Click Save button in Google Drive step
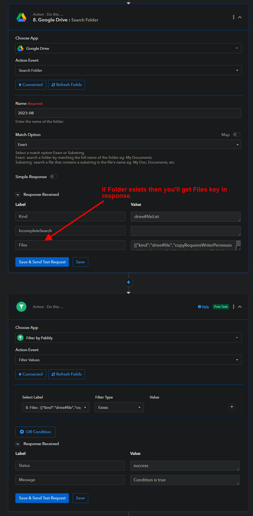The width and height of the screenshot is (253, 516). click(80, 262)
